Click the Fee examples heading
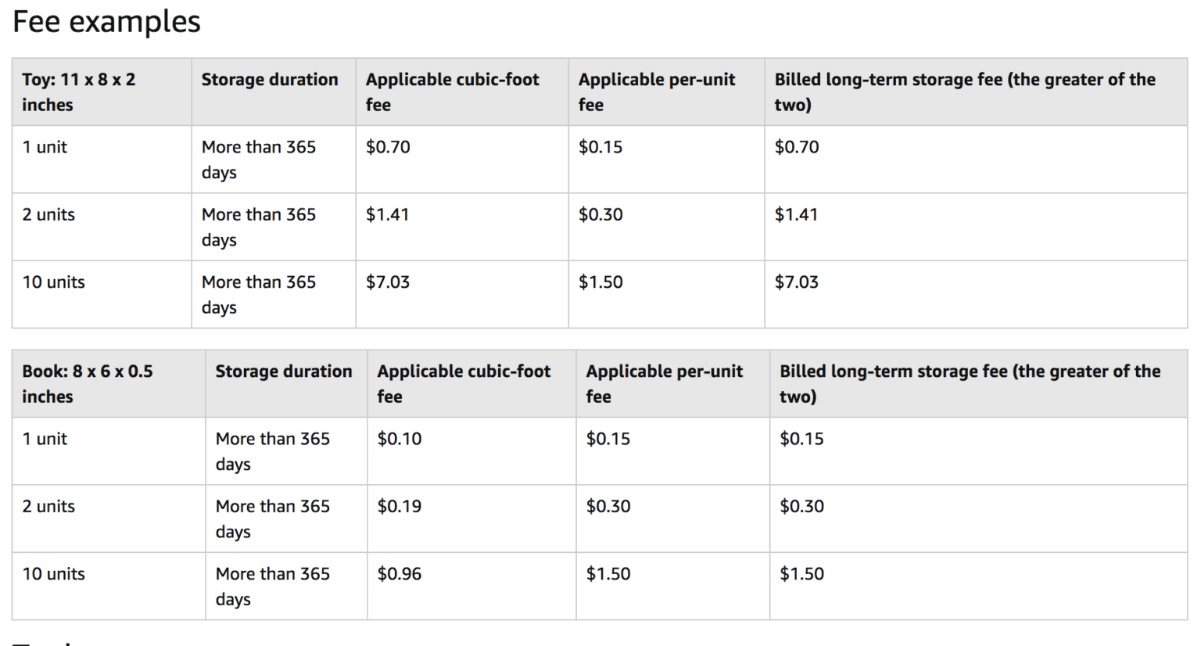Viewport: 1201px width, 646px height. tap(106, 21)
